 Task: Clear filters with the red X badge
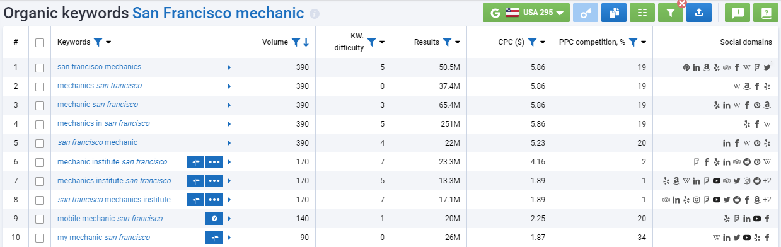coord(681,4)
